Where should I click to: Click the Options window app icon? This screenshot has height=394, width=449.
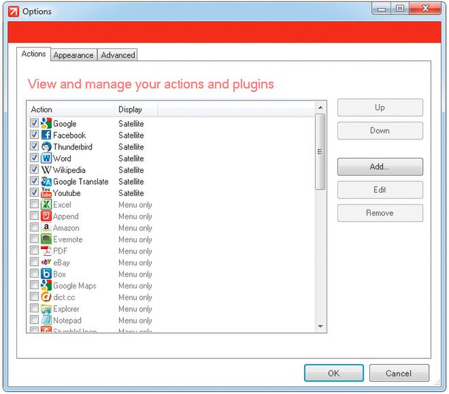pyautogui.click(x=14, y=12)
